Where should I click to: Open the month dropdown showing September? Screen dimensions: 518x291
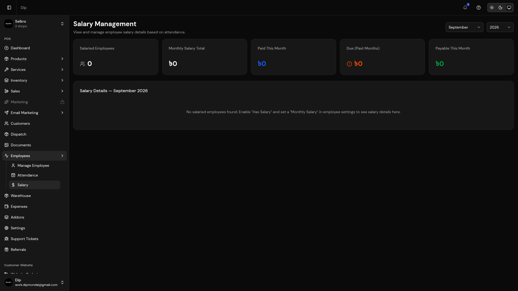coord(464,27)
